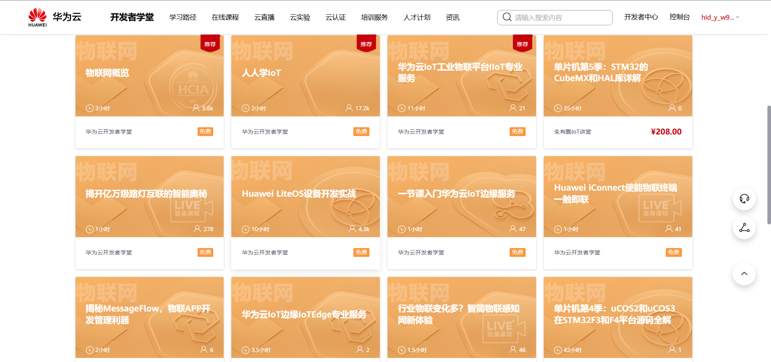Open the 人人学IoT course card
Viewport: 771px width, 362px height.
pos(306,92)
